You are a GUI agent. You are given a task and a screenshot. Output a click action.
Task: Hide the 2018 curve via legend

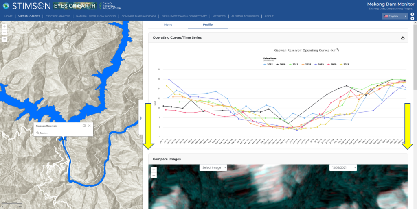306,64
